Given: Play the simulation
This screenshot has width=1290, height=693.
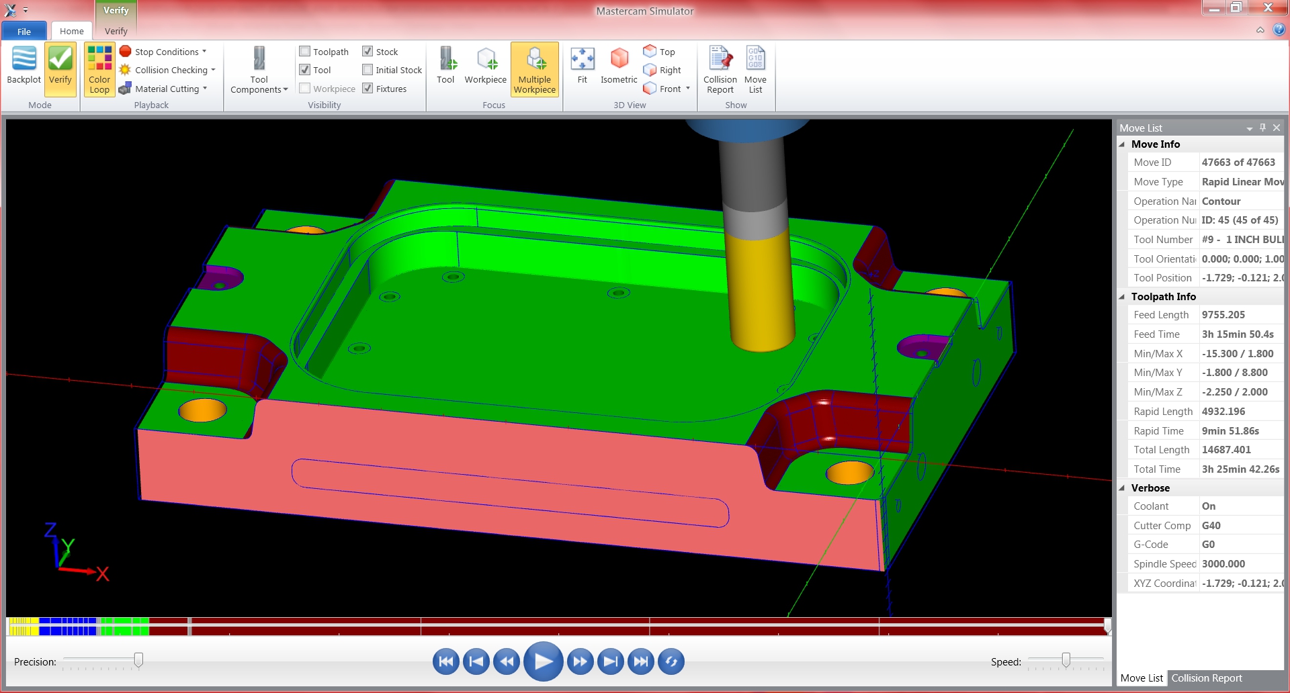Looking at the screenshot, I should 543,661.
